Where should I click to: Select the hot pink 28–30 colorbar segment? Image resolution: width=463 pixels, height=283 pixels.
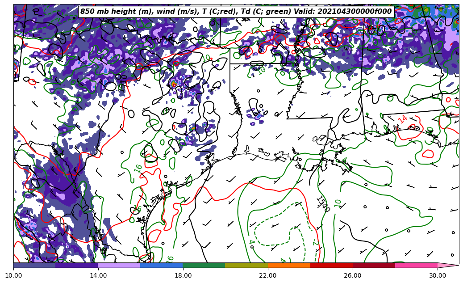(x=417, y=265)
